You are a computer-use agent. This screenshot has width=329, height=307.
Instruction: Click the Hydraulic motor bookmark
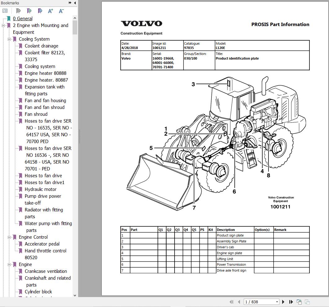[x=40, y=189]
